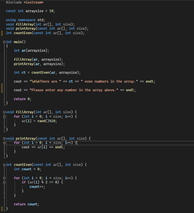Click the 'using namespace std;' line

point(26,20)
